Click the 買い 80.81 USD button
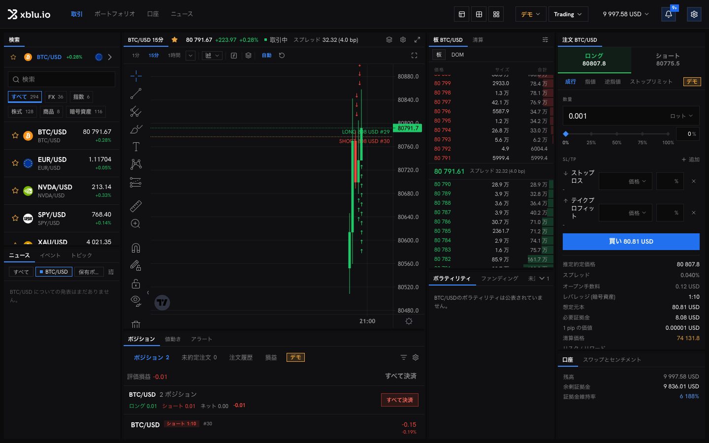This screenshot has height=443, width=709. coord(631,242)
